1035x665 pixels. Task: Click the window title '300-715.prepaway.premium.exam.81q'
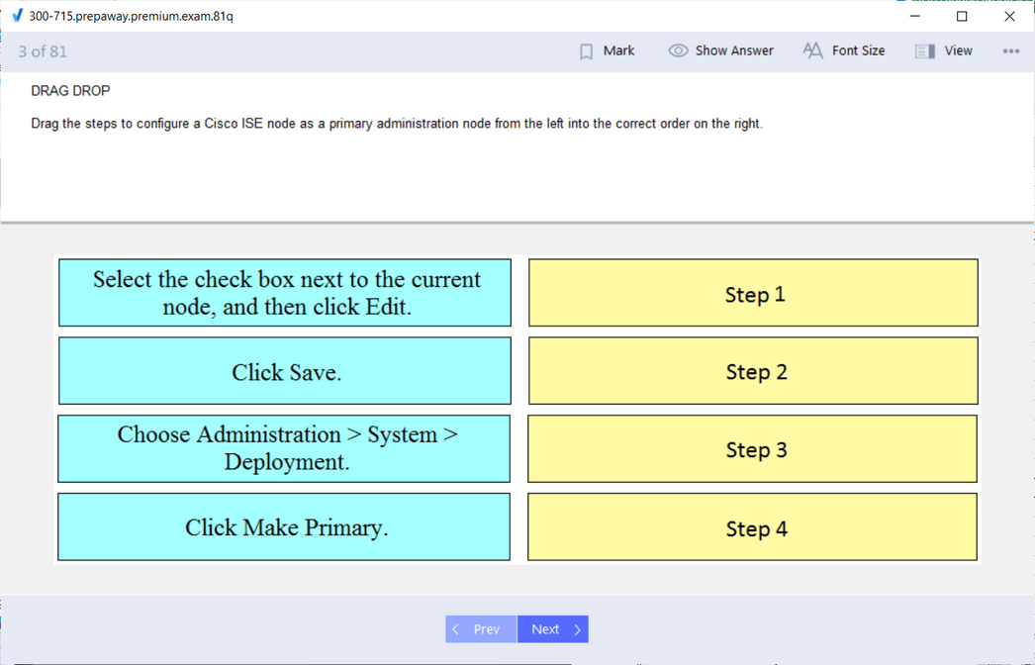pyautogui.click(x=131, y=16)
